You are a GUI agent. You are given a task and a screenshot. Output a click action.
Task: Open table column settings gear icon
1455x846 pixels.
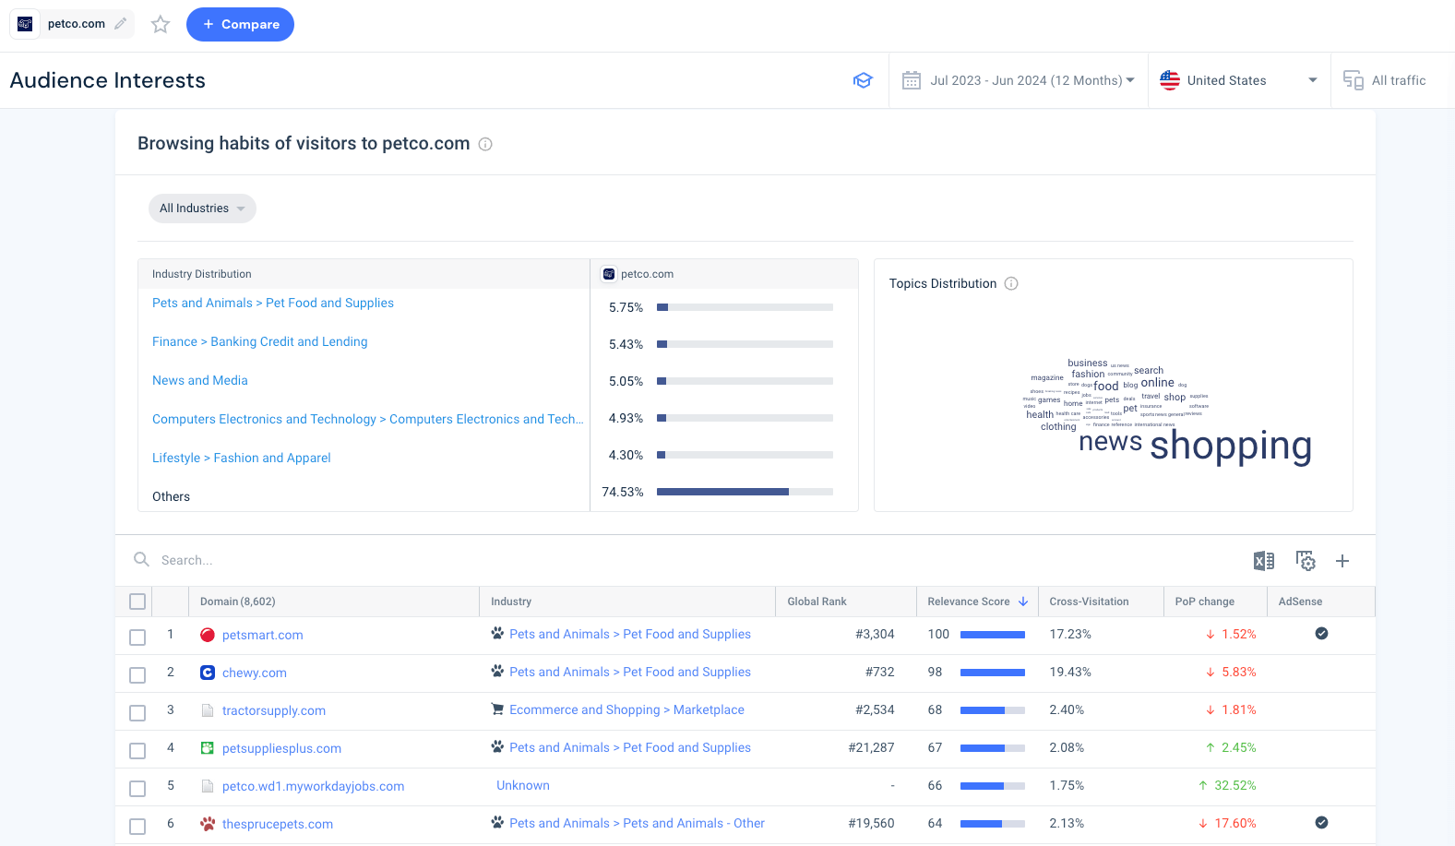pos(1306,561)
